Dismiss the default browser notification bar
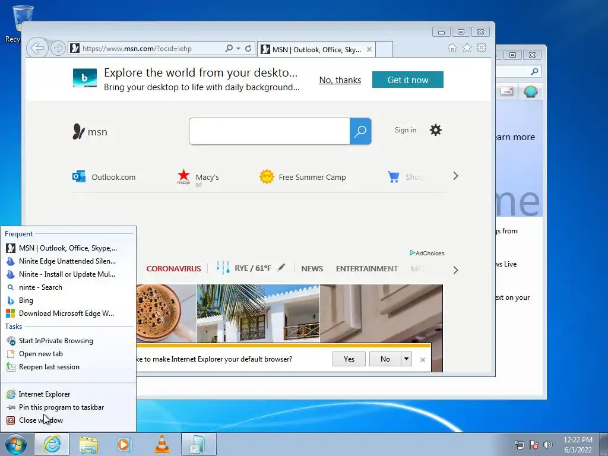608x456 pixels. 423,359
